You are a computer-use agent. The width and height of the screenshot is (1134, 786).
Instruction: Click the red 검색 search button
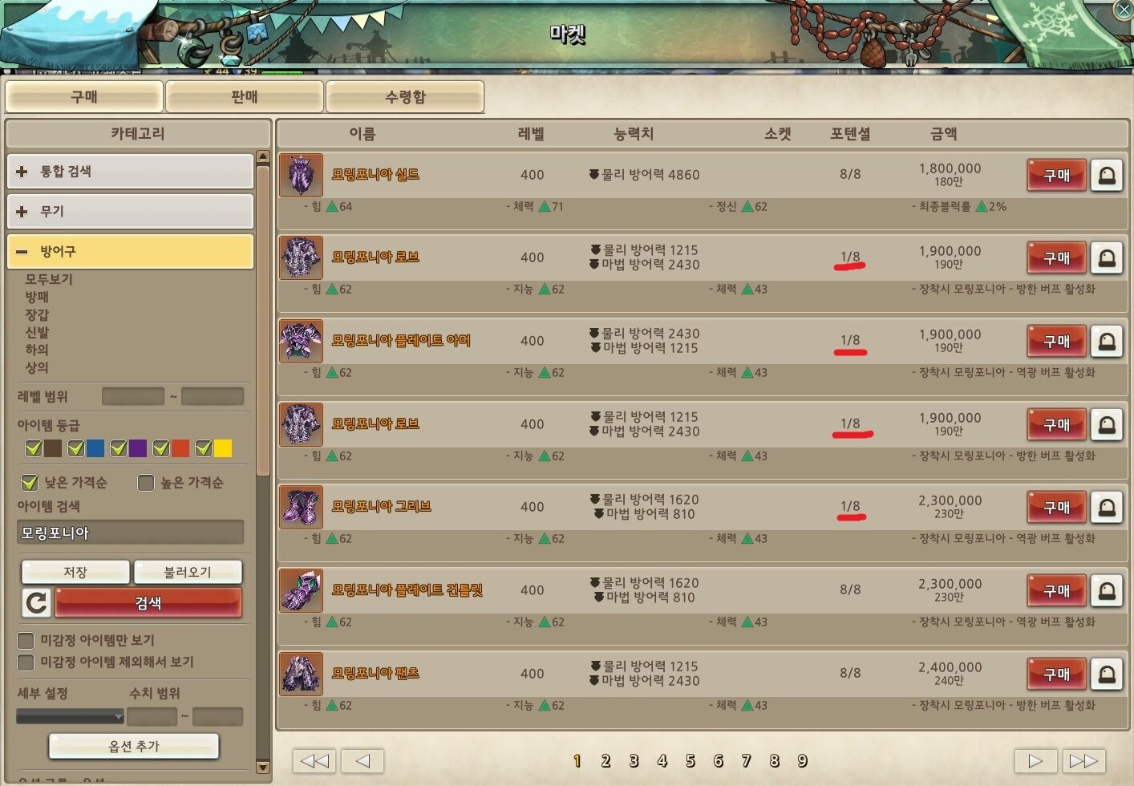pos(148,602)
